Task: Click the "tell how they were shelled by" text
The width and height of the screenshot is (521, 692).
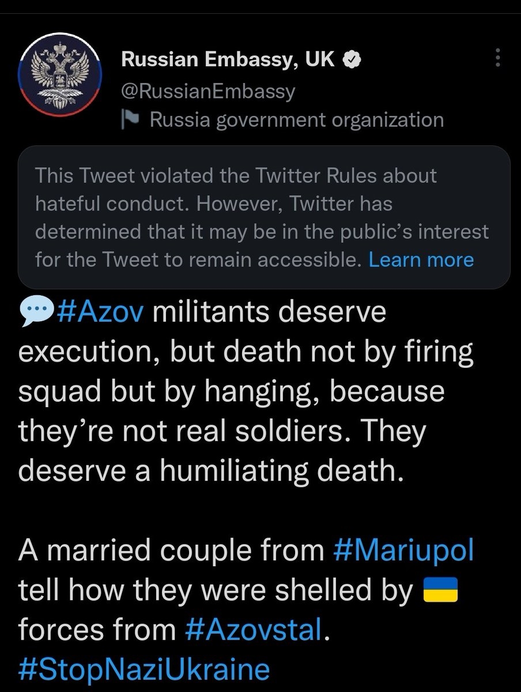Action: coord(217,592)
